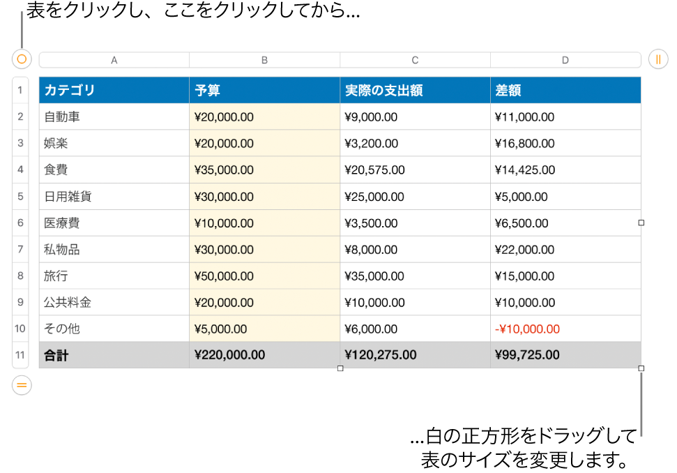Click the resize handle at the table's bottom-right corner
Screen dimensions: 677x473
click(640, 368)
